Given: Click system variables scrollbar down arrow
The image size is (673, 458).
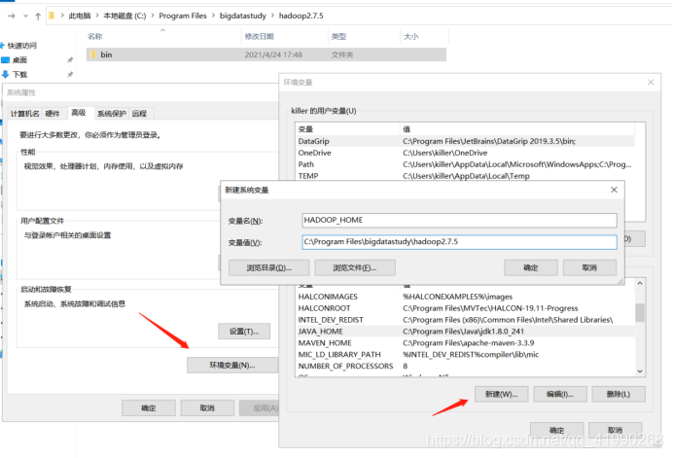Looking at the screenshot, I should tap(640, 371).
